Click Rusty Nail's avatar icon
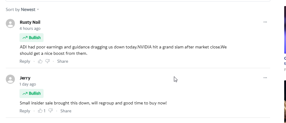 tap(11, 24)
